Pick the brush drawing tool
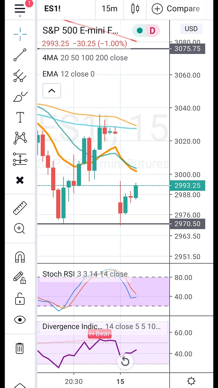 tap(20, 97)
